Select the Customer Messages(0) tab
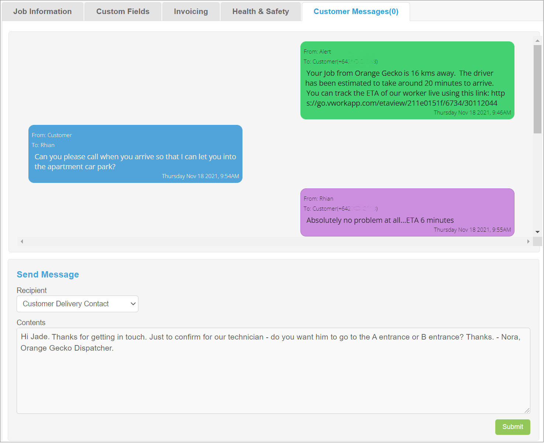The height and width of the screenshot is (443, 544). [356, 11]
